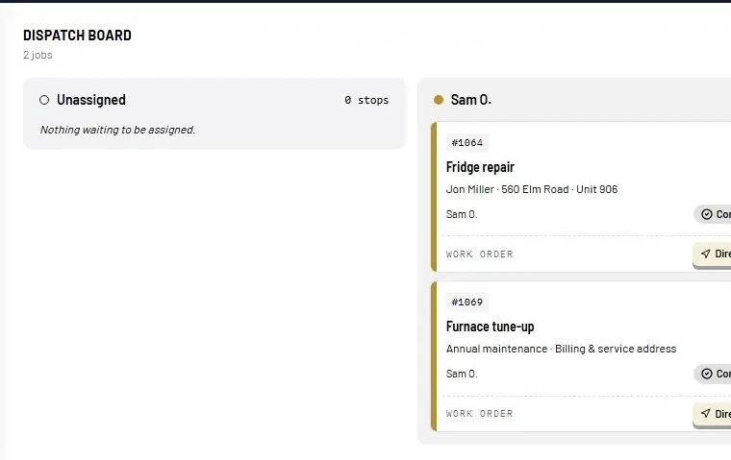Open job tag #1069
731x460 pixels.
click(467, 302)
